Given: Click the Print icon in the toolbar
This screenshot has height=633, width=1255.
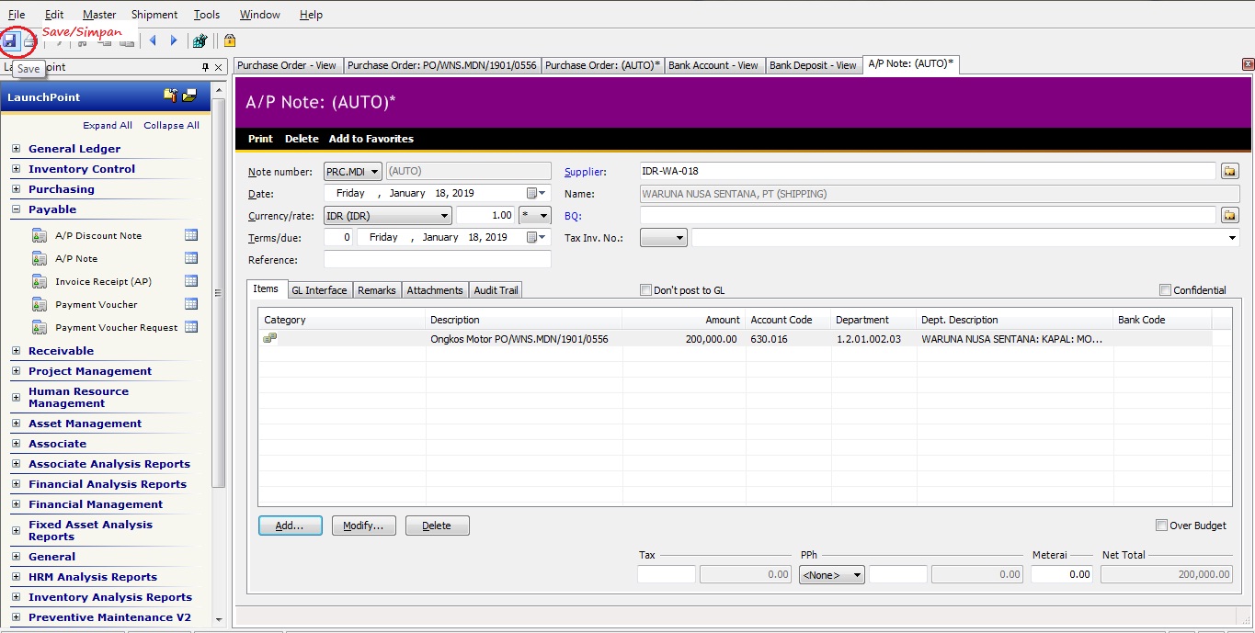Looking at the screenshot, I should coord(30,40).
